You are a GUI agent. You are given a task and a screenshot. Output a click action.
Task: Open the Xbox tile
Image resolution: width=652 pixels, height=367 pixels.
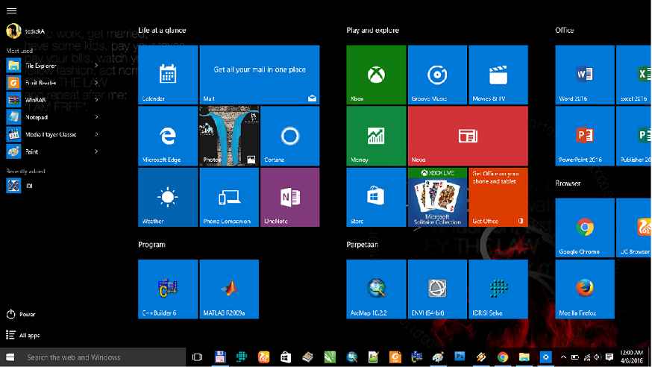point(376,75)
